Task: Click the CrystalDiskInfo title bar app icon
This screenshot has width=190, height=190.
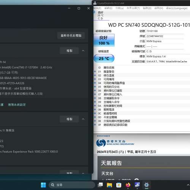Action: (x=95, y=3)
